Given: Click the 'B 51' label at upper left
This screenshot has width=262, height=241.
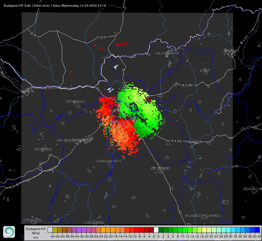Looking at the screenshot, I should click(33, 34).
